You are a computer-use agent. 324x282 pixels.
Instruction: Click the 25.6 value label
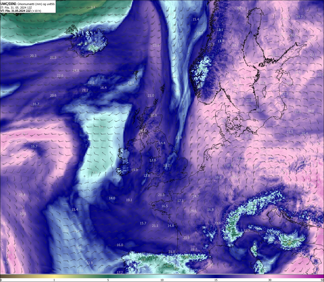pyautogui.click(x=193, y=211)
